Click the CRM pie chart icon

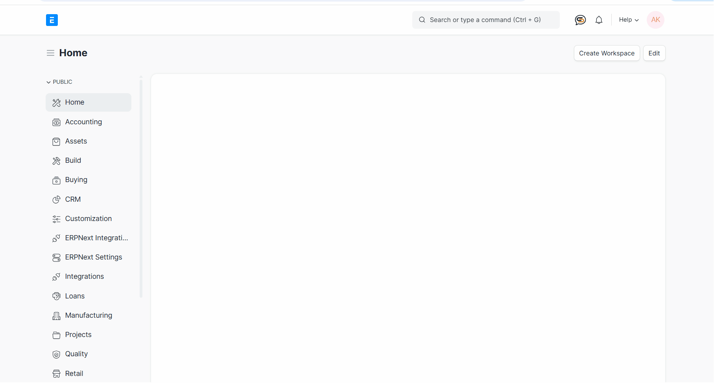point(56,200)
